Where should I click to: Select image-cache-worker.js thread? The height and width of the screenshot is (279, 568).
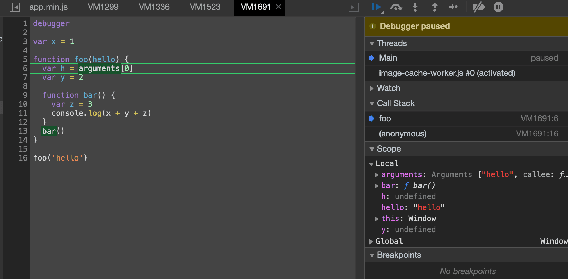(447, 73)
